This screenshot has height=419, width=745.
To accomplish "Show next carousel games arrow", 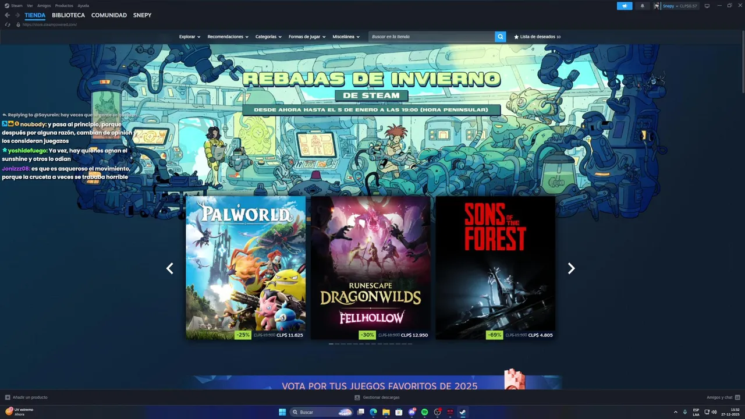I will pos(571,268).
